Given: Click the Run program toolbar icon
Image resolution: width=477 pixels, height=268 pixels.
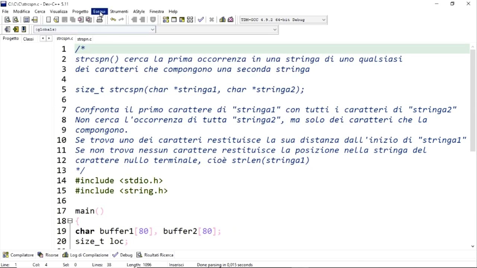Looking at the screenshot, I should (x=174, y=20).
